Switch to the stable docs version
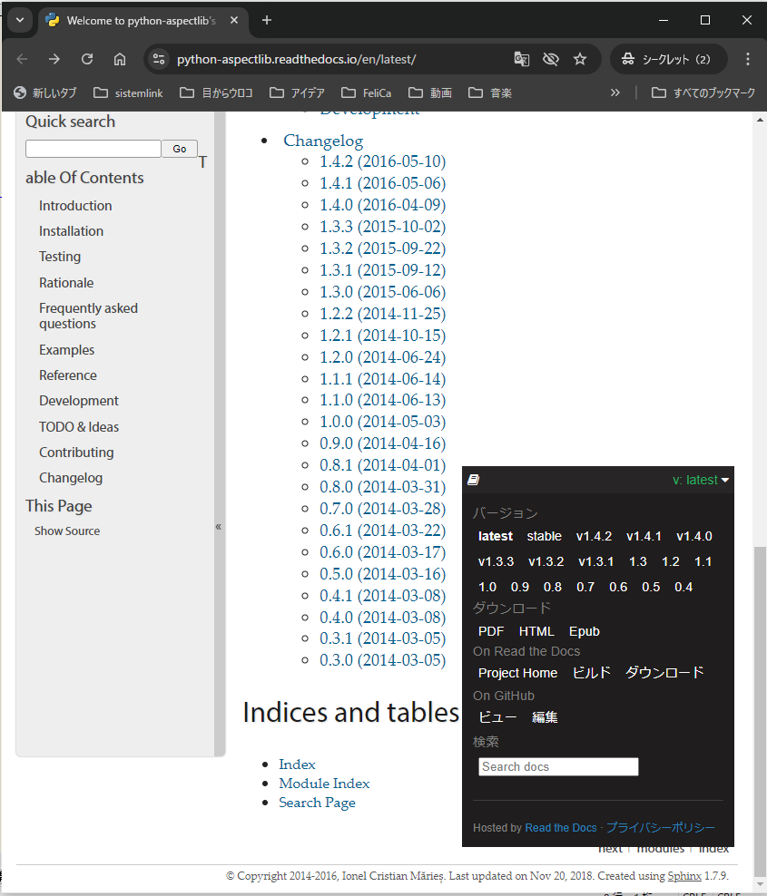767x896 pixels. pyautogui.click(x=544, y=536)
